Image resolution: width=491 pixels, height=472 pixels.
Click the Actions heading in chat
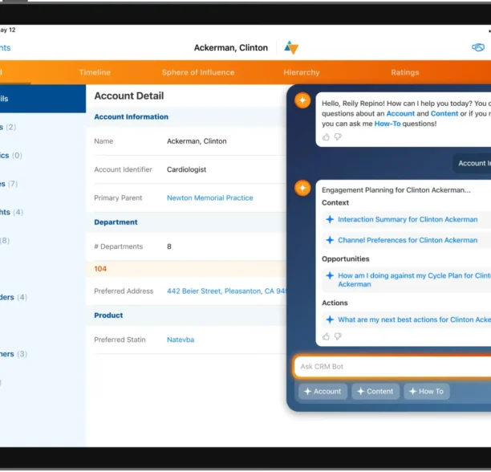(335, 303)
